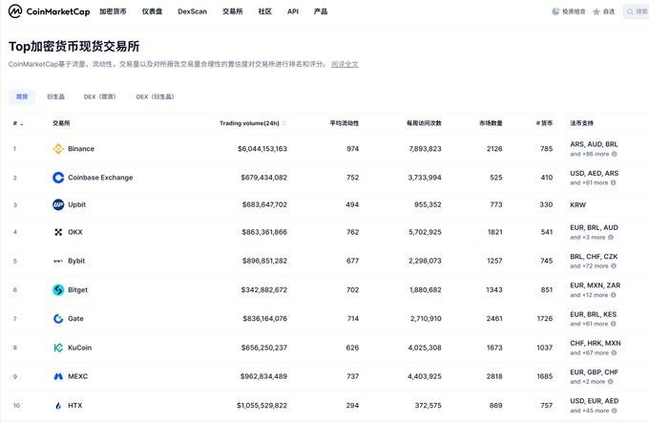Click Gate coin count 1726

(545, 319)
